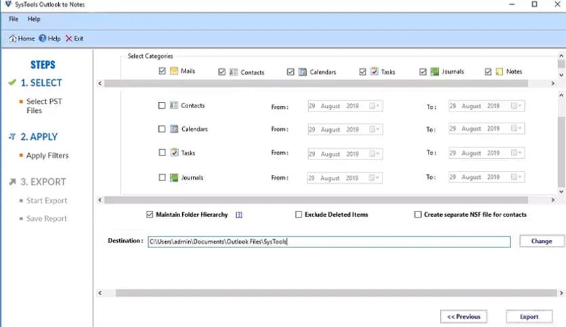The width and height of the screenshot is (566, 327).
Task: Click right arrow of bottom horizontal scrollbar
Action: click(x=561, y=293)
